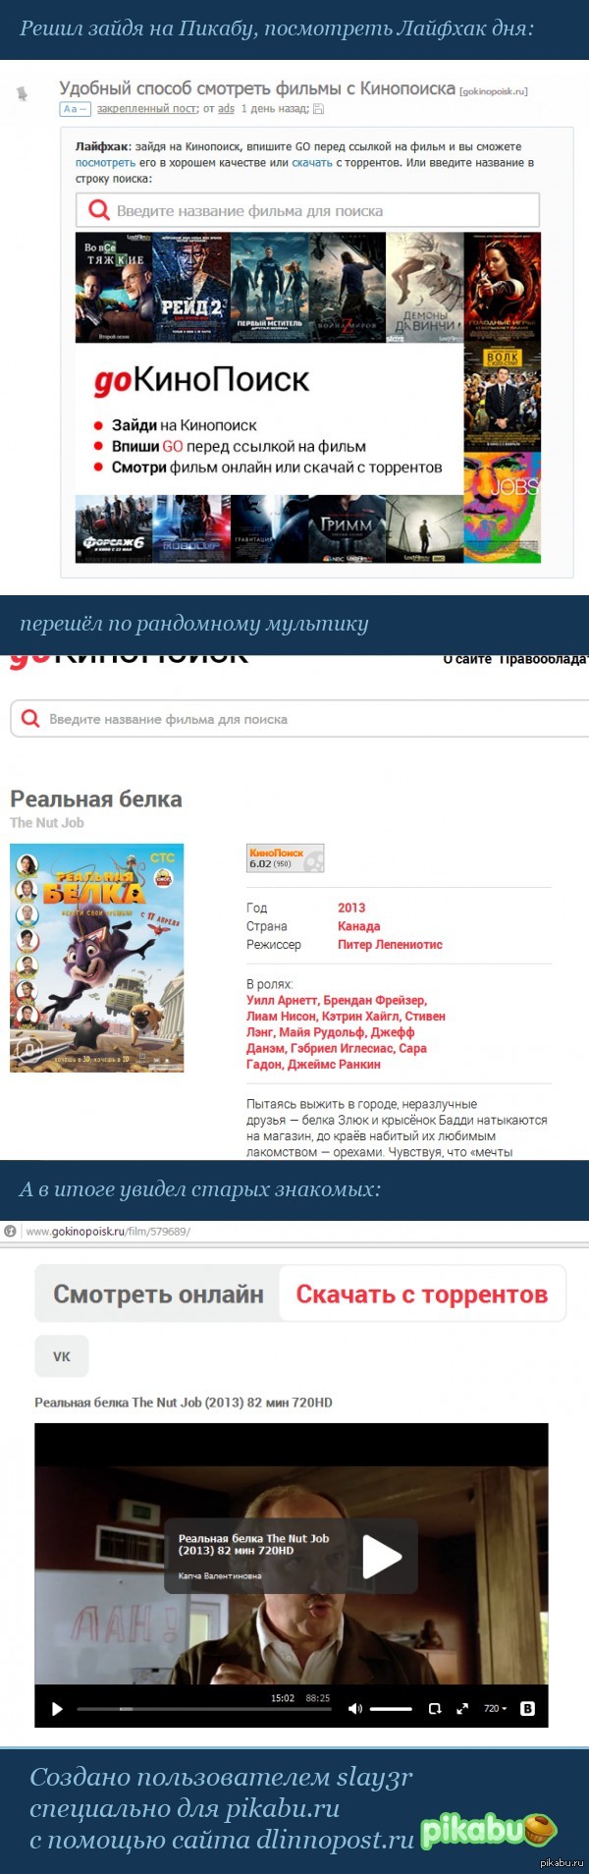This screenshot has height=1874, width=589.
Task: Open the 720 quality dropdown
Action: pyautogui.click(x=495, y=1709)
